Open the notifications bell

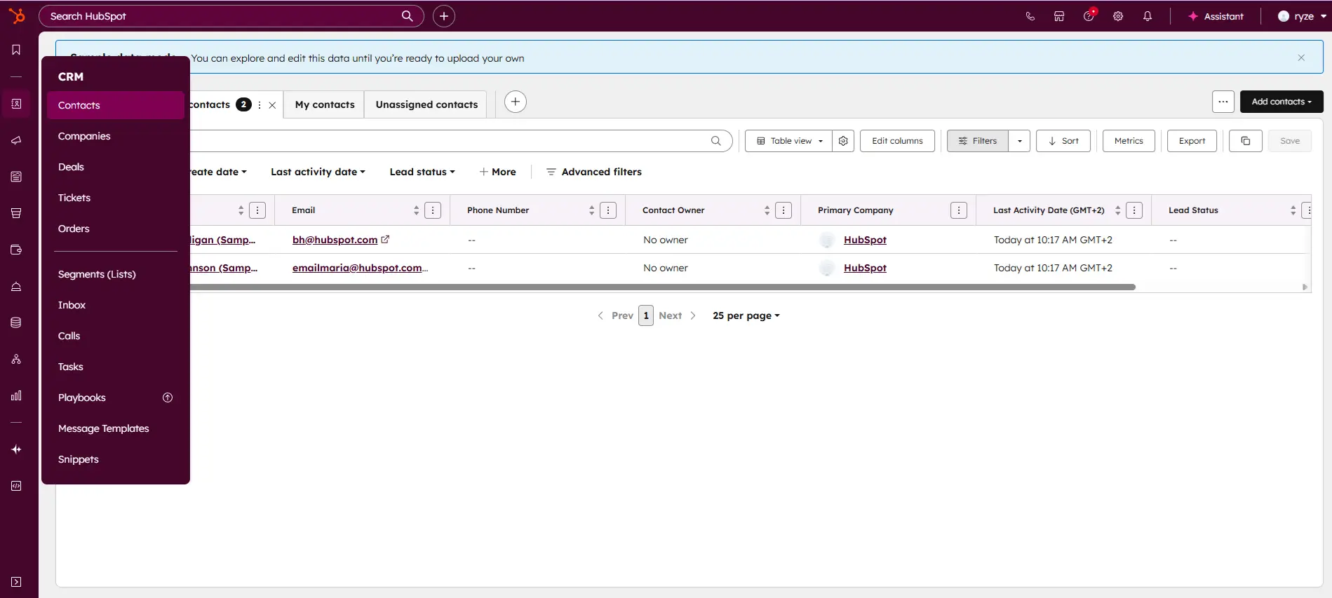pyautogui.click(x=1148, y=16)
